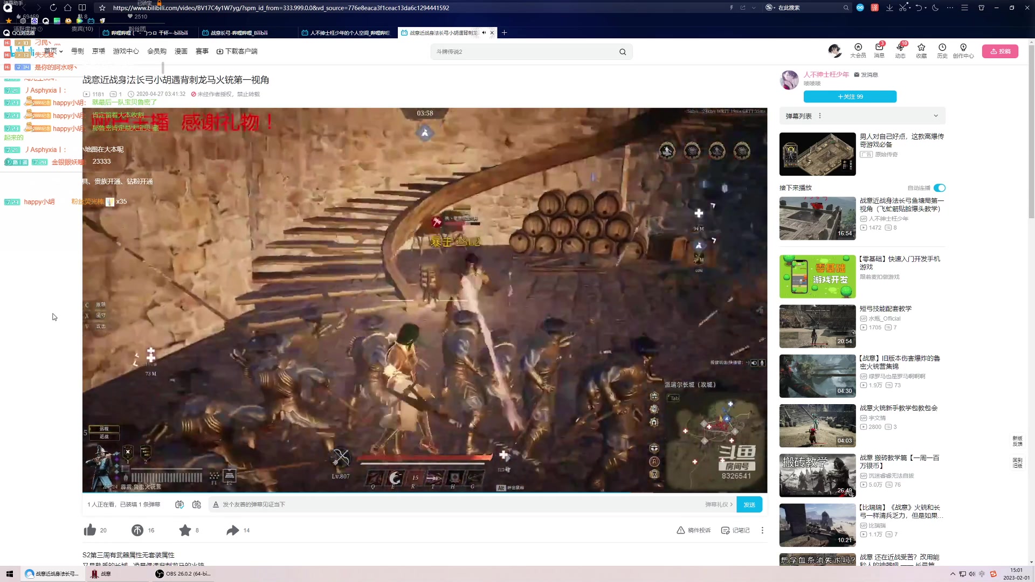1035x582 pixels.
Task: Open the 赛事 nav item
Action: [x=202, y=51]
